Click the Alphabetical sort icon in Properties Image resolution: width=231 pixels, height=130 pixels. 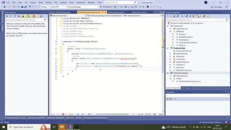point(171,99)
